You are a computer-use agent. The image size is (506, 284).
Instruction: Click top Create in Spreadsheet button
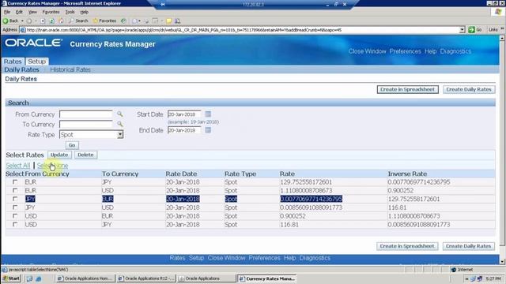coord(408,89)
